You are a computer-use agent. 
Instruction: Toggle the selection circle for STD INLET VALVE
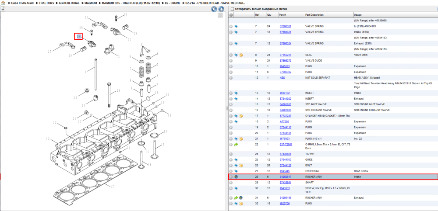tap(231, 104)
